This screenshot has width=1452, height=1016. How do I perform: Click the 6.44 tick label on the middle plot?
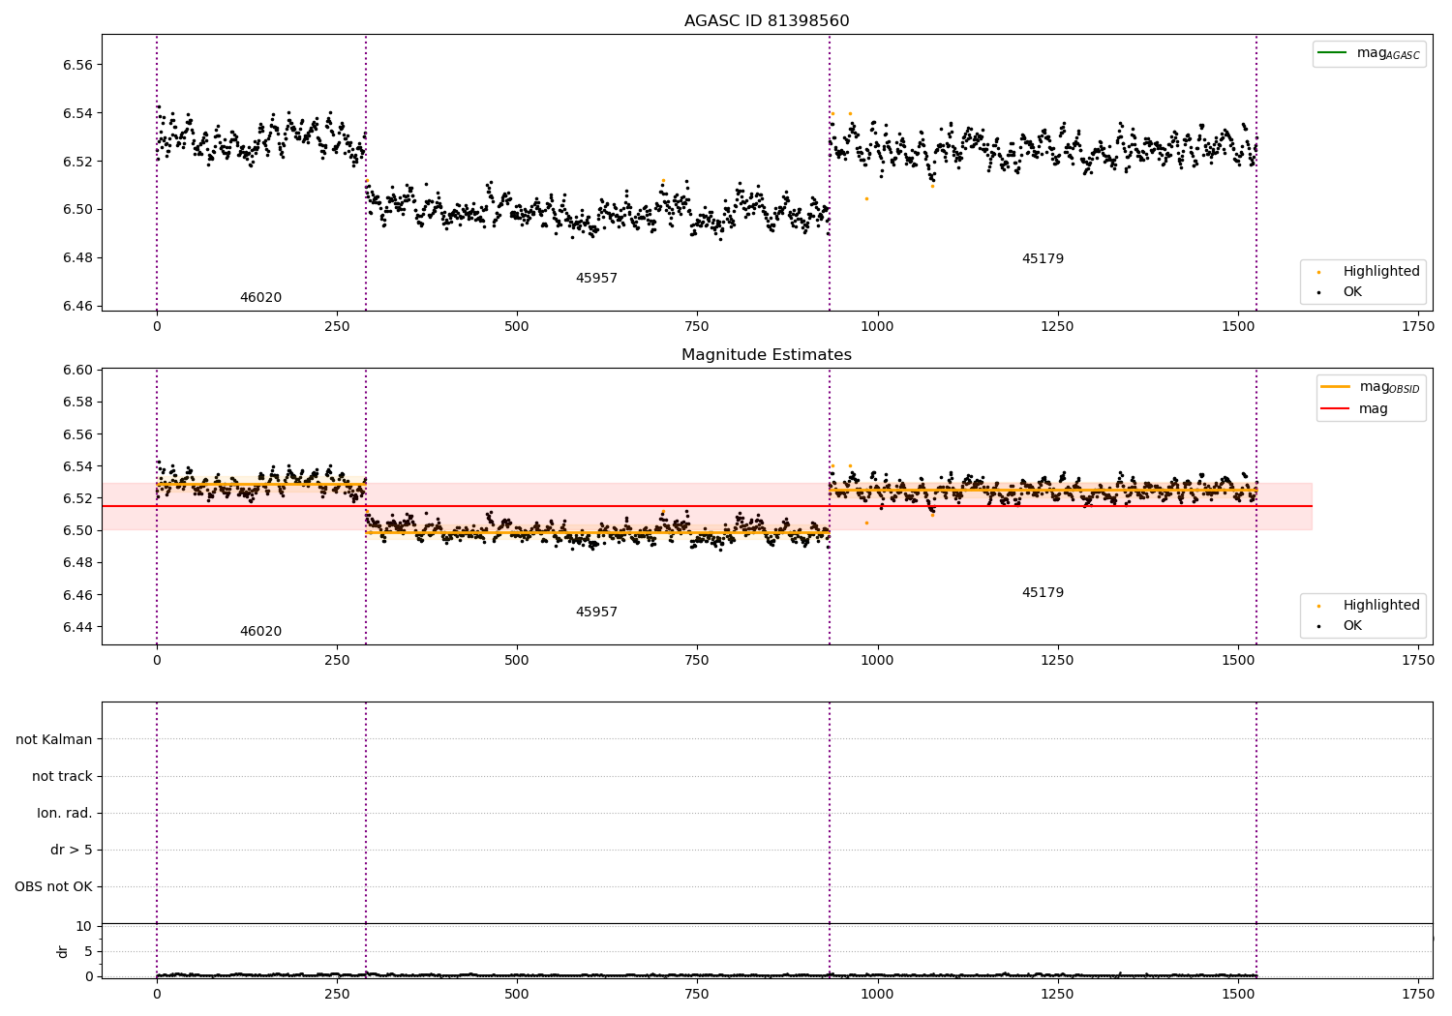click(x=77, y=627)
